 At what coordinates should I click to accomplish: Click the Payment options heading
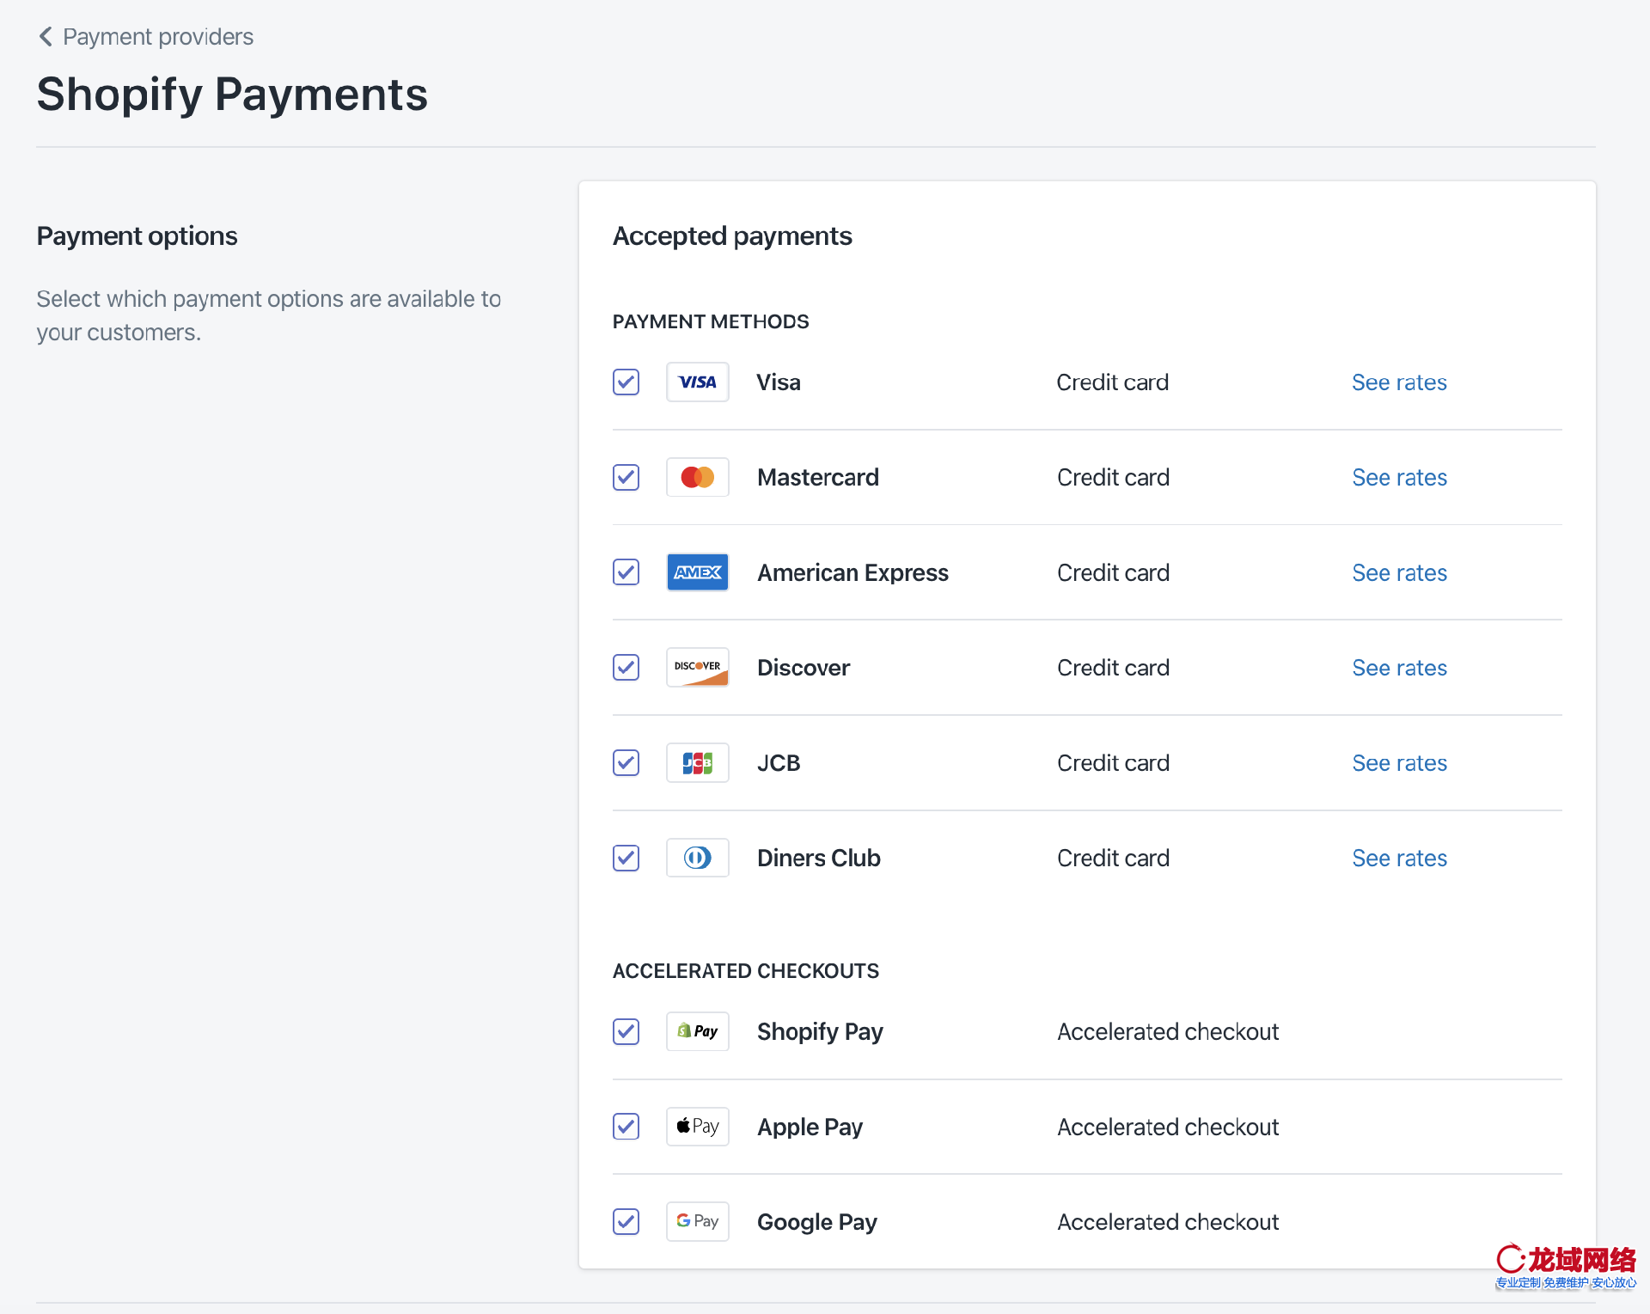137,236
